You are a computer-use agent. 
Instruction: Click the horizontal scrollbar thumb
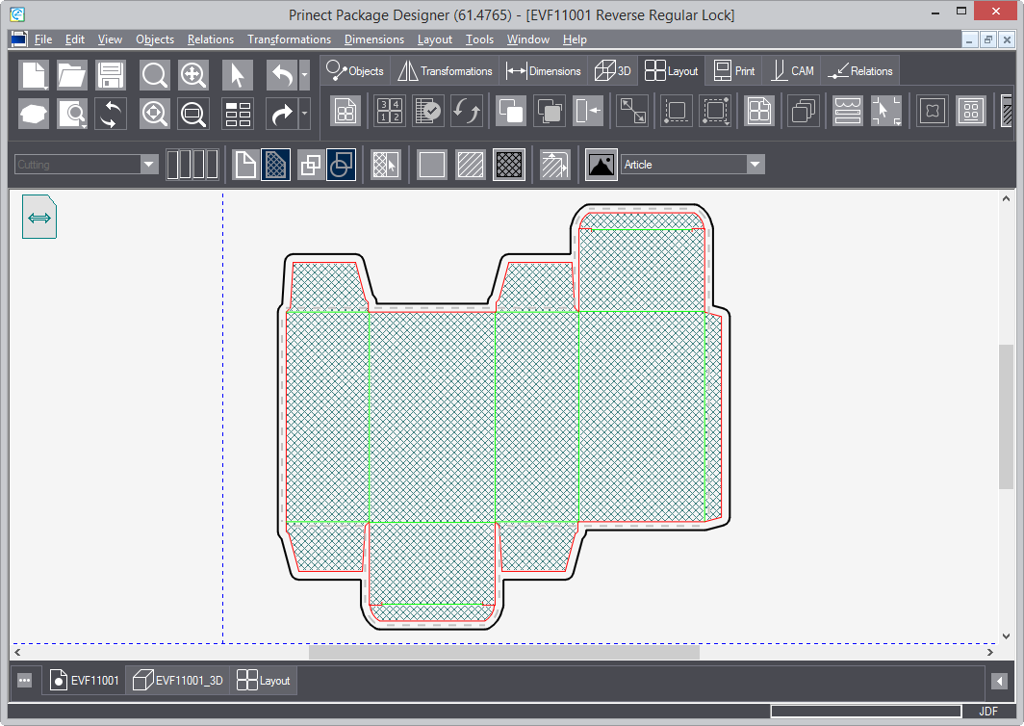[503, 653]
